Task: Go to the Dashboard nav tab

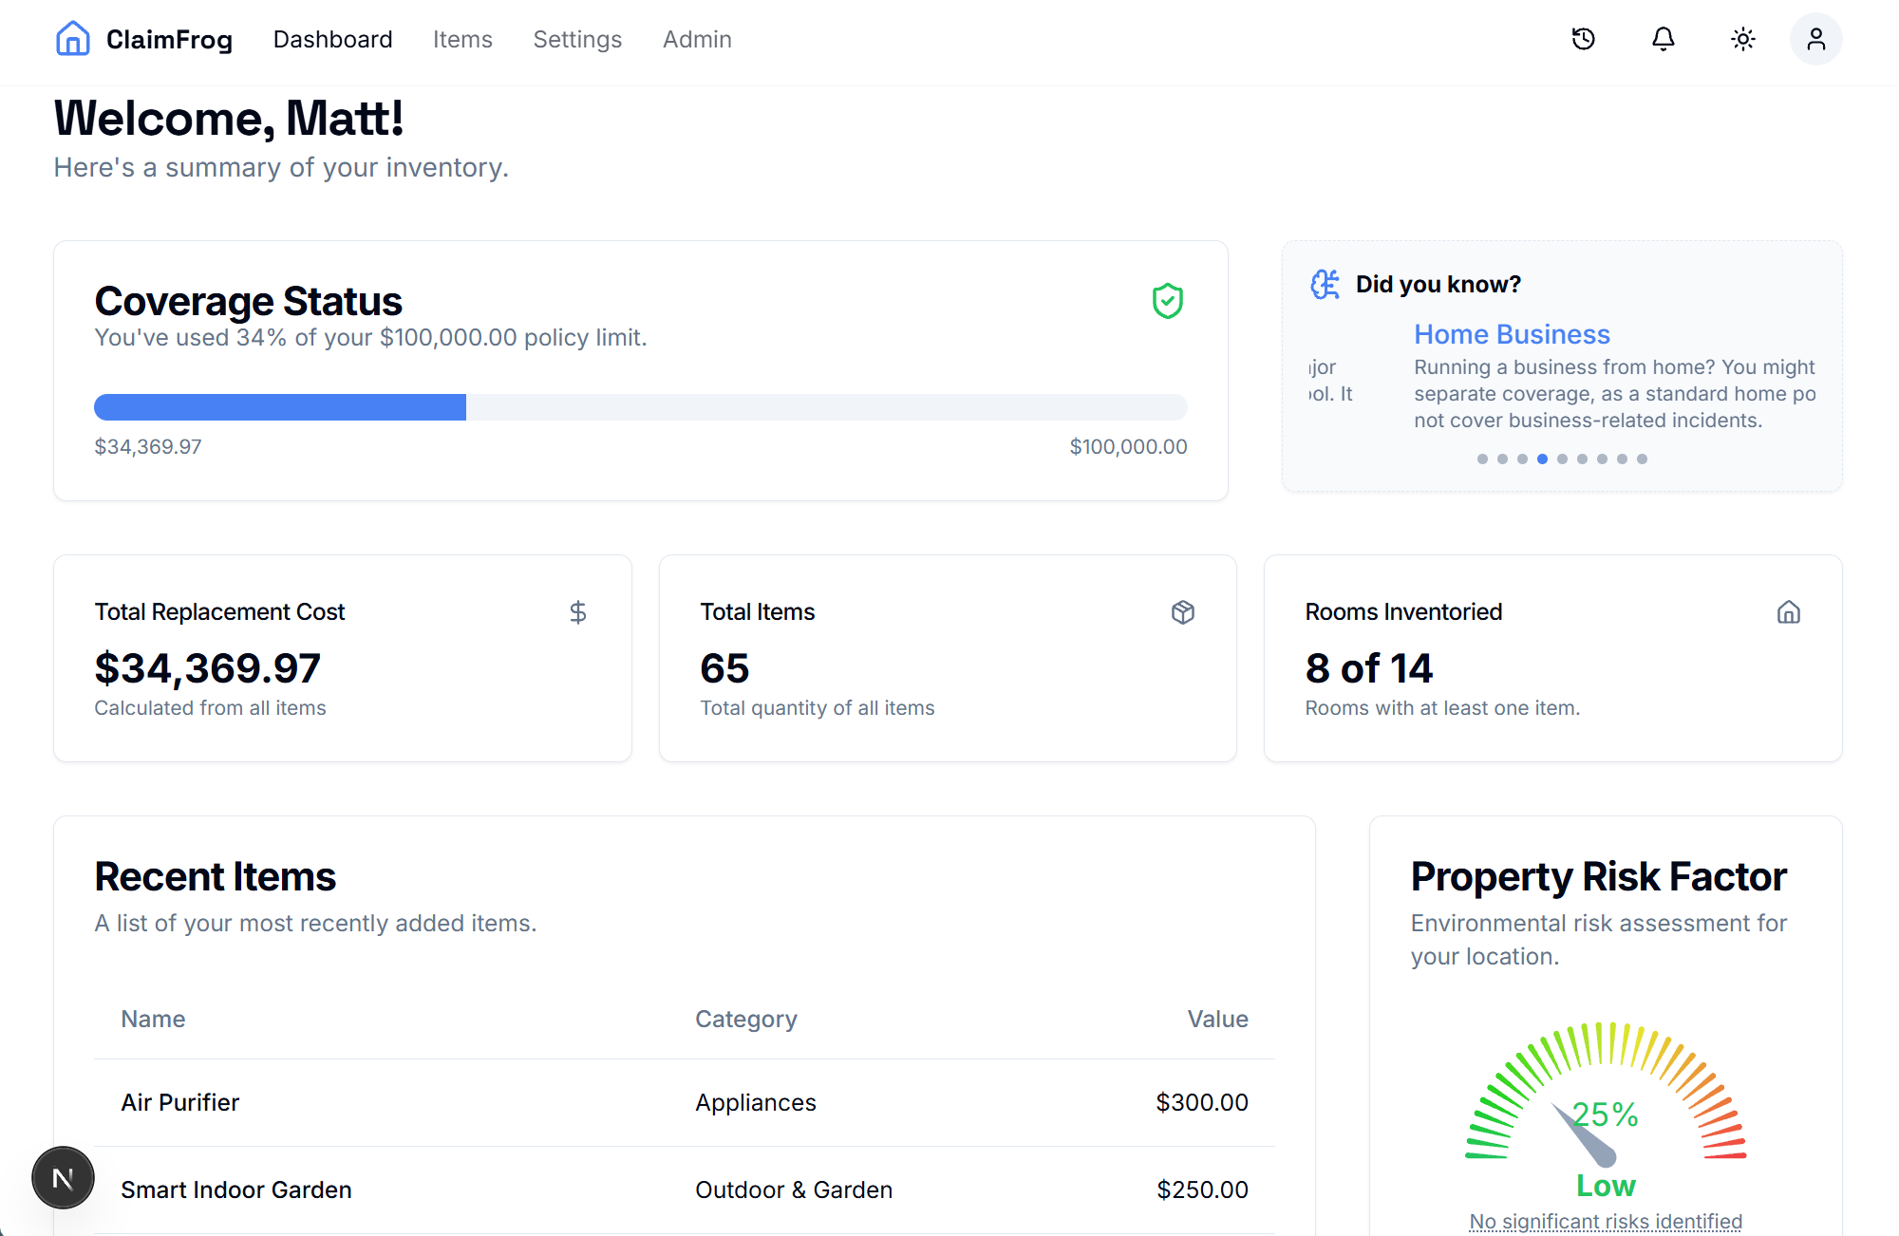Action: coord(332,39)
